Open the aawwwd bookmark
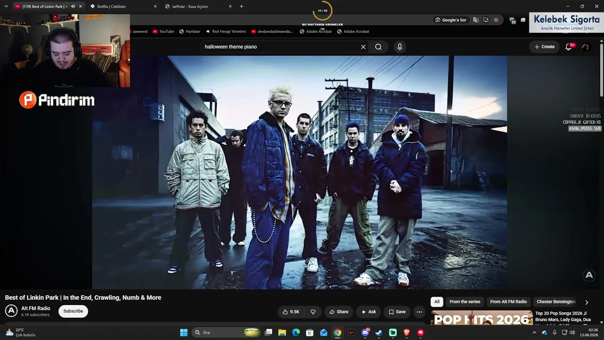 [139, 32]
